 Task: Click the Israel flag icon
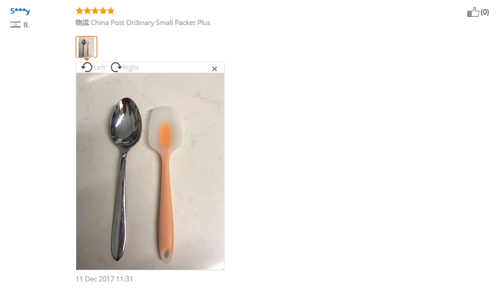(x=15, y=24)
